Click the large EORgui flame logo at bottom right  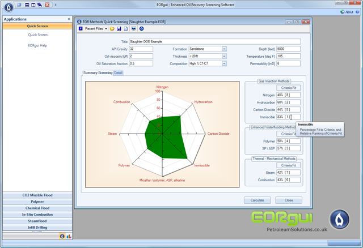(339, 219)
